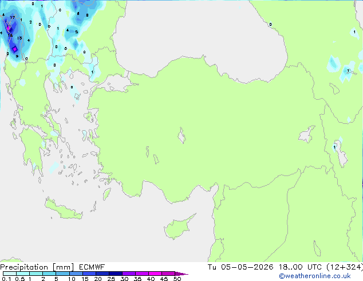Click the 'Precipitation [mm]' label
This screenshot has width=363, height=281.
pos(37,267)
